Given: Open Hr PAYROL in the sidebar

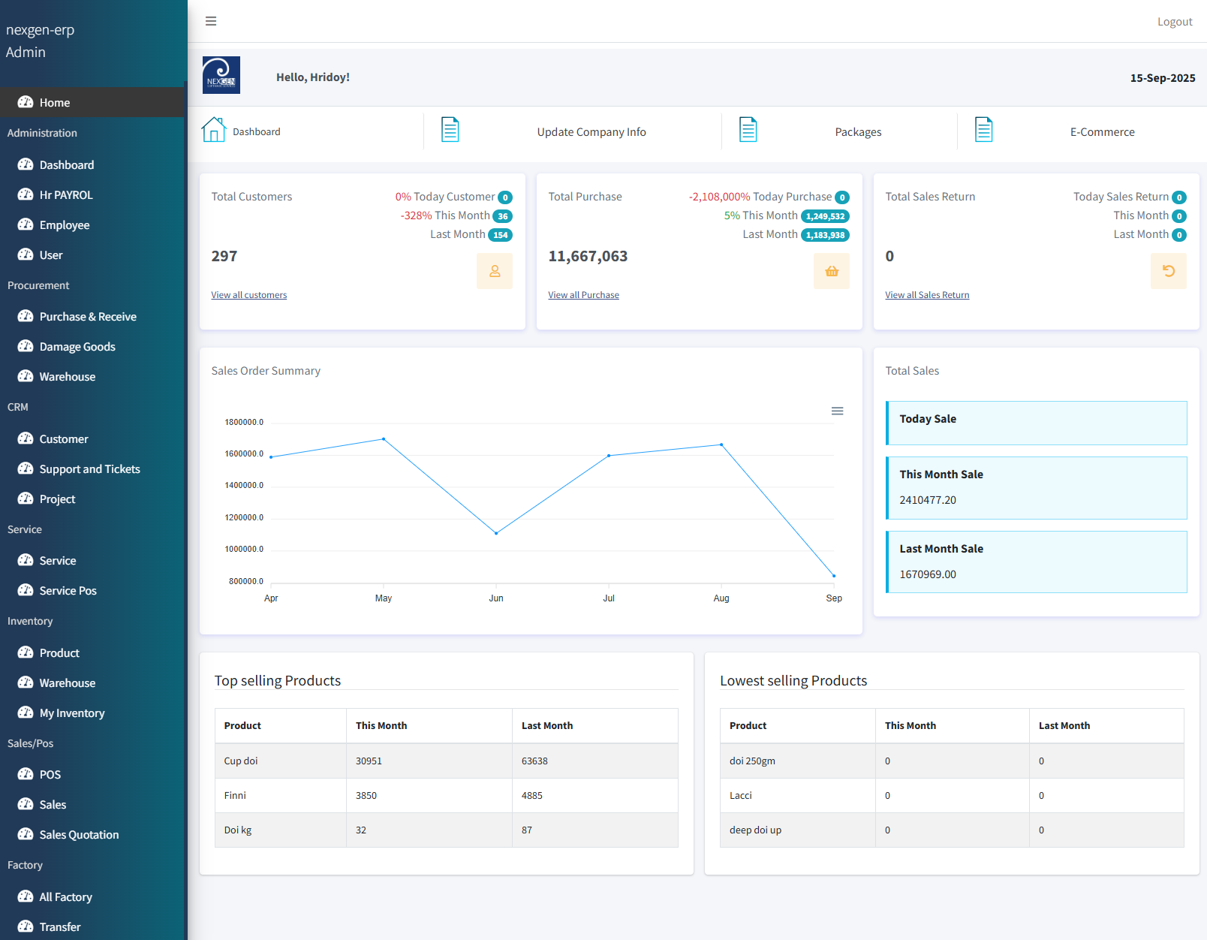Looking at the screenshot, I should pyautogui.click(x=66, y=195).
